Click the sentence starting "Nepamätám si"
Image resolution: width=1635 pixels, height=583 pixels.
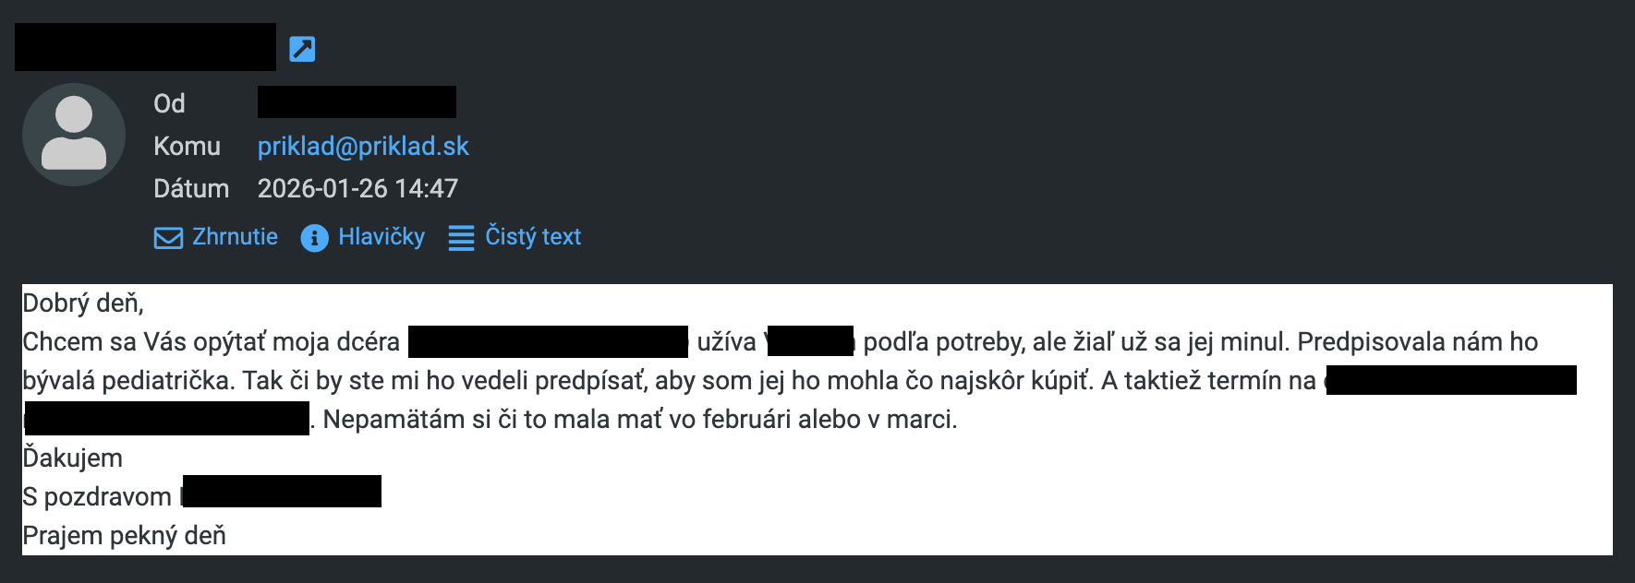click(639, 420)
